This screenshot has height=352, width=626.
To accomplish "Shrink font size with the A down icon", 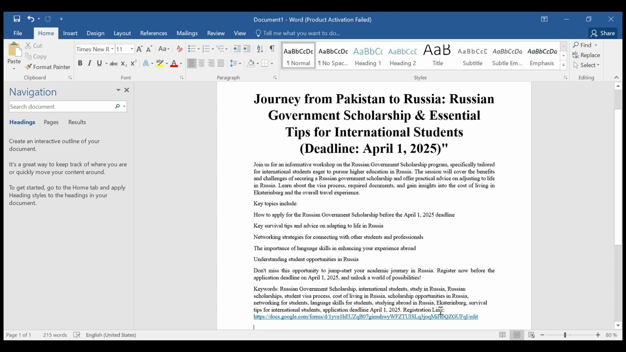I will (149, 49).
